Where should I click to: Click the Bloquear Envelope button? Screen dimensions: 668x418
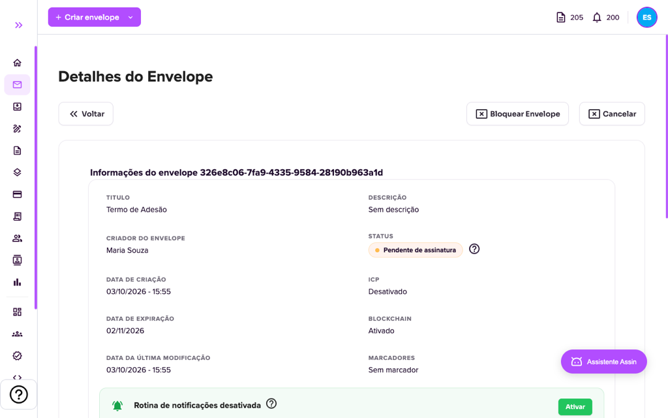point(517,114)
